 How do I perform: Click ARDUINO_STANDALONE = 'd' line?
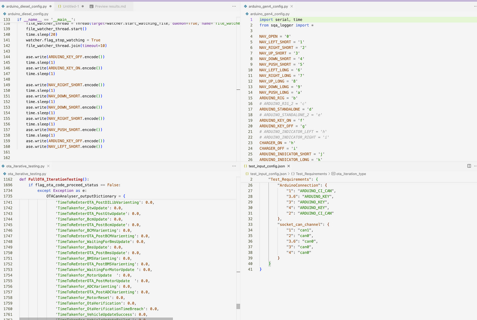tap(286, 109)
